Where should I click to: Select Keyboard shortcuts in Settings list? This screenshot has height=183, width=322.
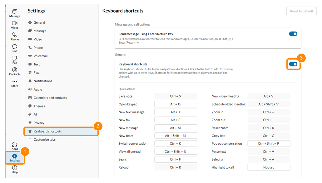47,131
